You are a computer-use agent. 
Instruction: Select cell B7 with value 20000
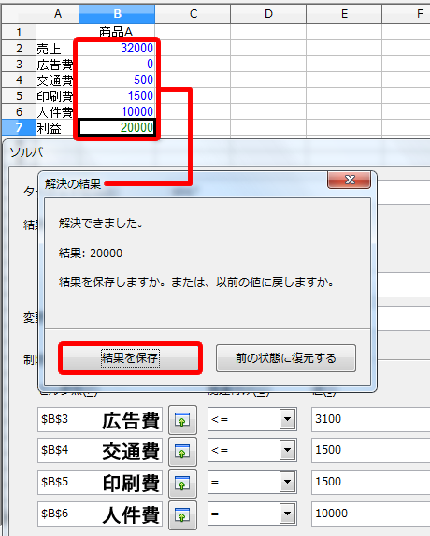pos(117,127)
